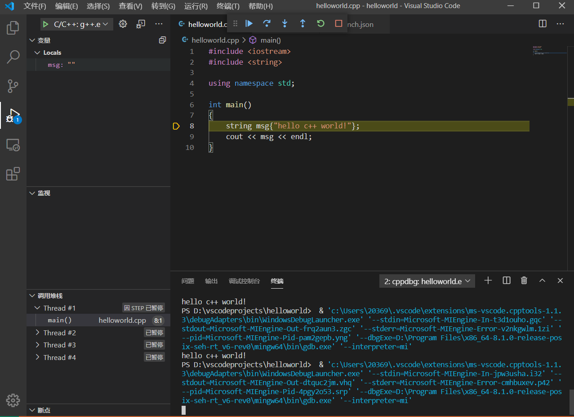Click the Step Into debug icon
The width and height of the screenshot is (574, 417).
pyautogui.click(x=285, y=23)
